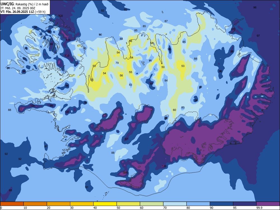This screenshot has width=280, height=210.
Task: Pick the light blue 80–90 legend swatch
Action: pyautogui.click(x=198, y=204)
